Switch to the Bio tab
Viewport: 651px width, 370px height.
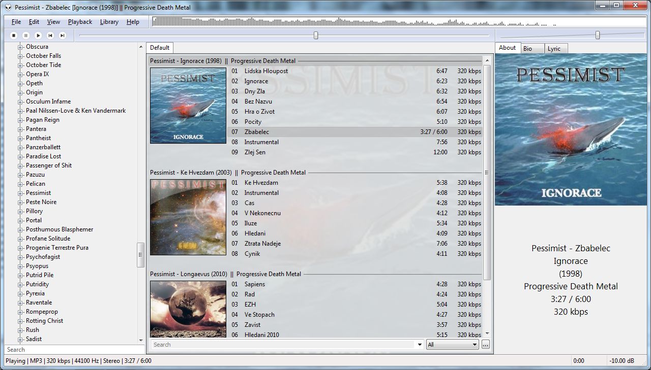point(528,48)
